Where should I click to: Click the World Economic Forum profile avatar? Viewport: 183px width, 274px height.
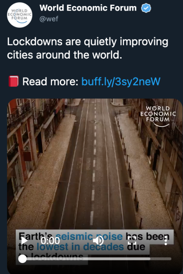(19, 15)
